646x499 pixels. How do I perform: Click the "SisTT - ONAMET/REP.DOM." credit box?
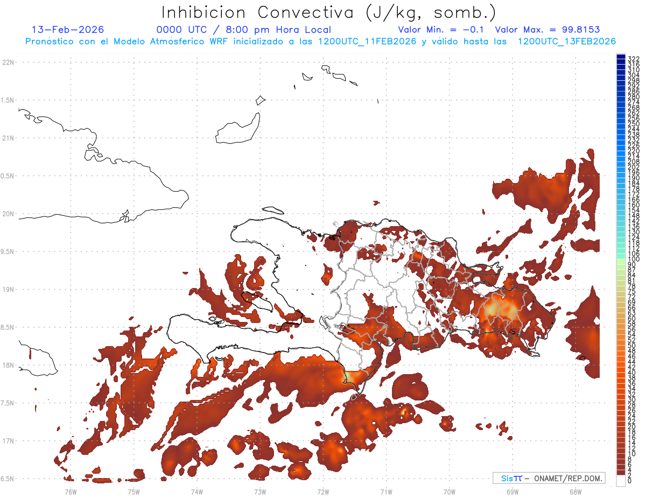549,478
